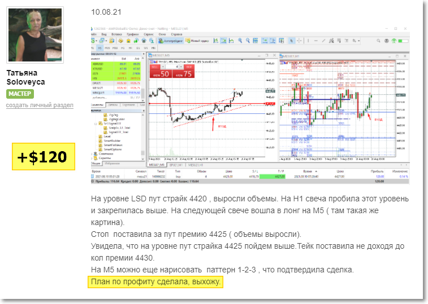Select the text label tool
Viewport: 428px width, 304px height.
click(347, 41)
